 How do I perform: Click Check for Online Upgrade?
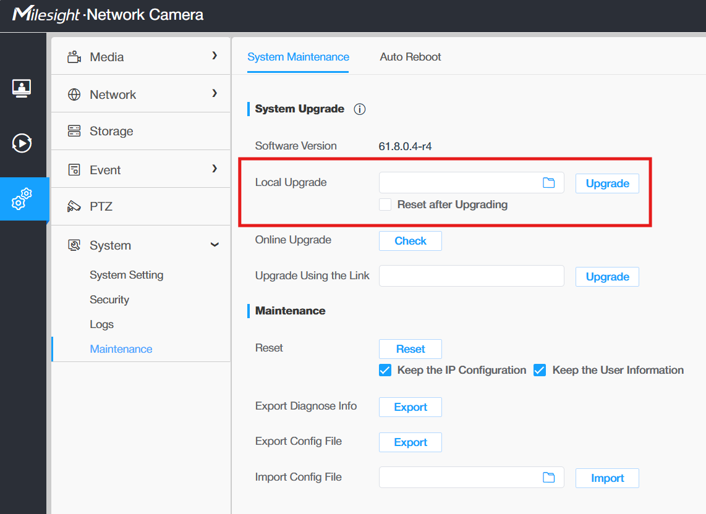tap(410, 241)
